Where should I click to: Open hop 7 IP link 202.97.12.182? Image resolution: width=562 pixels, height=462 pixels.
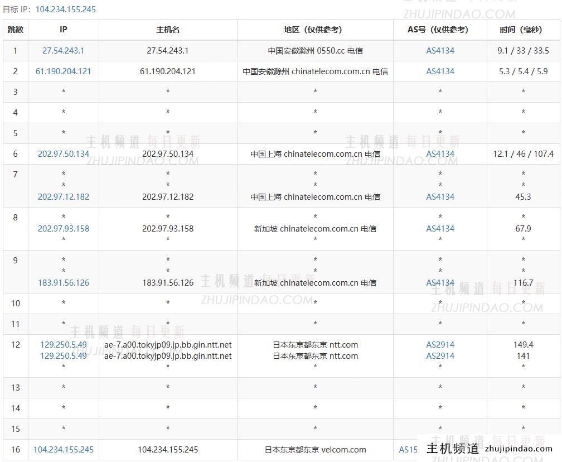pos(63,196)
